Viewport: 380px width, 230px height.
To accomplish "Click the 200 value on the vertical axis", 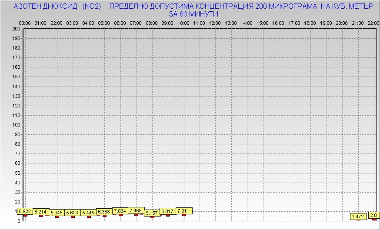I will pos(17,29).
